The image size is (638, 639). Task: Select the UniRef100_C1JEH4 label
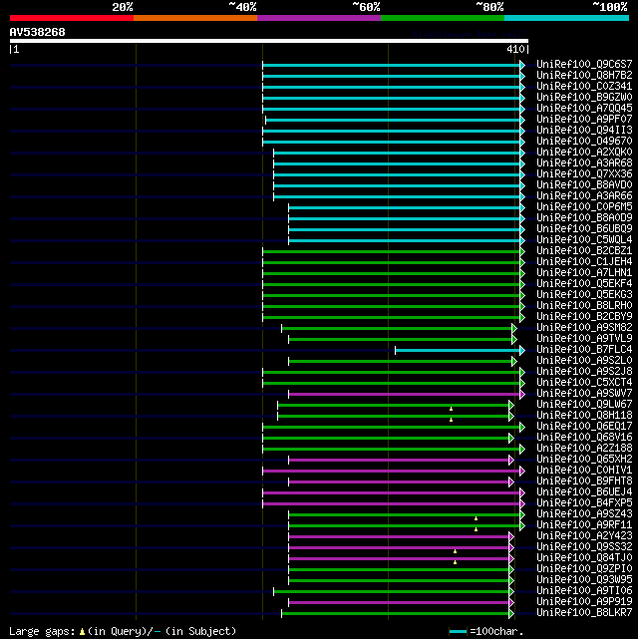[584, 261]
